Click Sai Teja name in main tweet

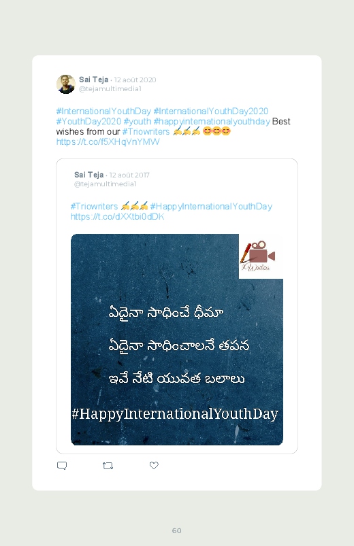(x=93, y=80)
